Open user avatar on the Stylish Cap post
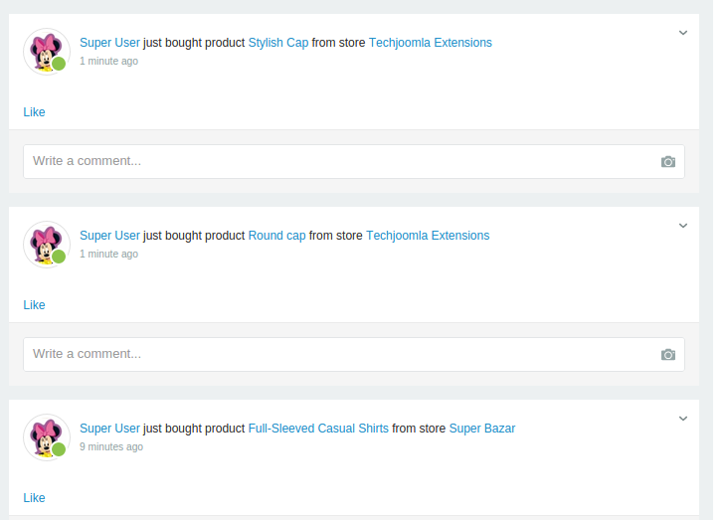 tap(46, 51)
